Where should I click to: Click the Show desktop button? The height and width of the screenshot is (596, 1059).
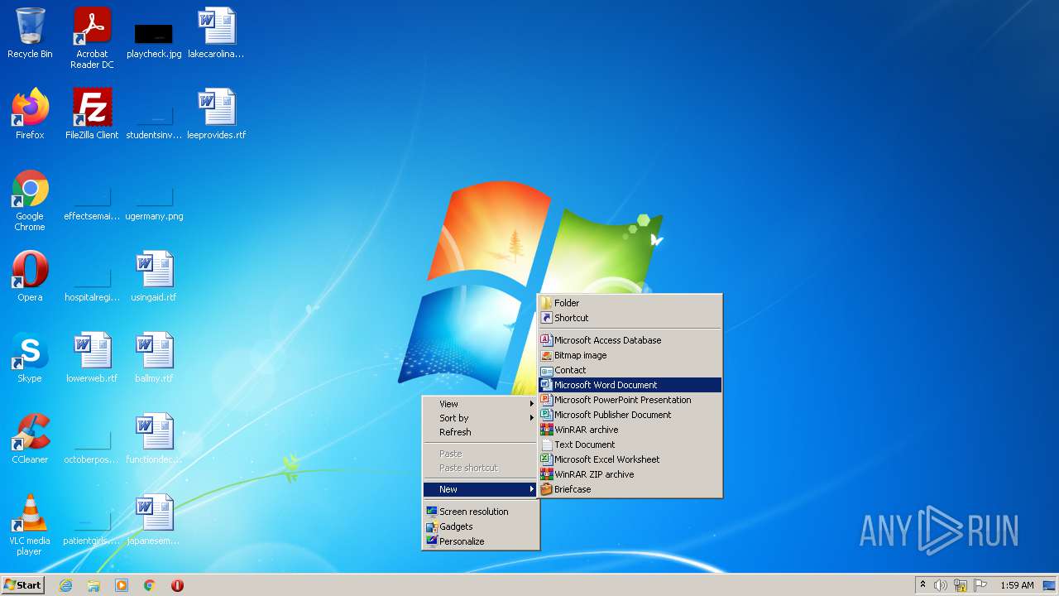(x=1050, y=585)
